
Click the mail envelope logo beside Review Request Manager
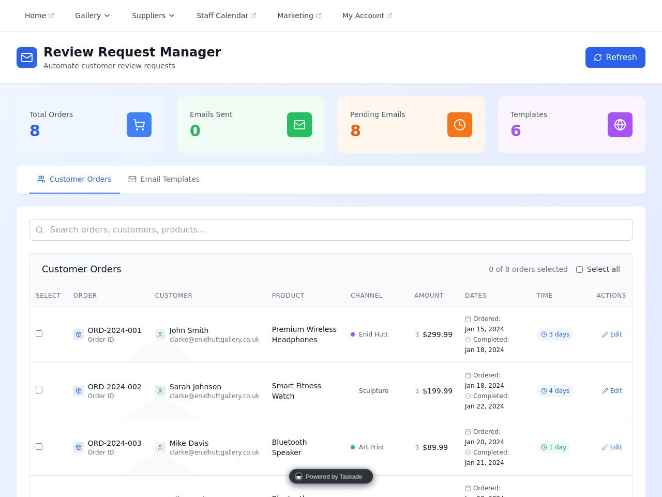[x=27, y=57]
